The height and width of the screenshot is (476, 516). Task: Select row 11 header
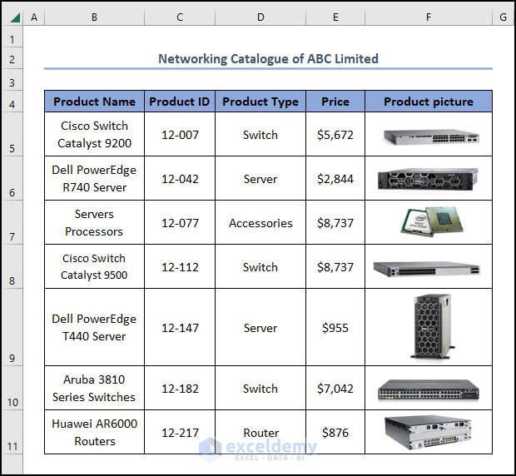click(x=12, y=432)
